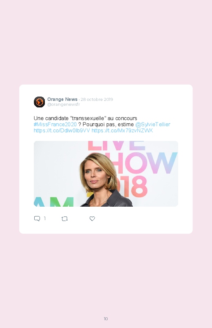Image resolution: width=212 pixels, height=328 pixels.
Task: Click the reply count number 1
Action: coord(45,219)
